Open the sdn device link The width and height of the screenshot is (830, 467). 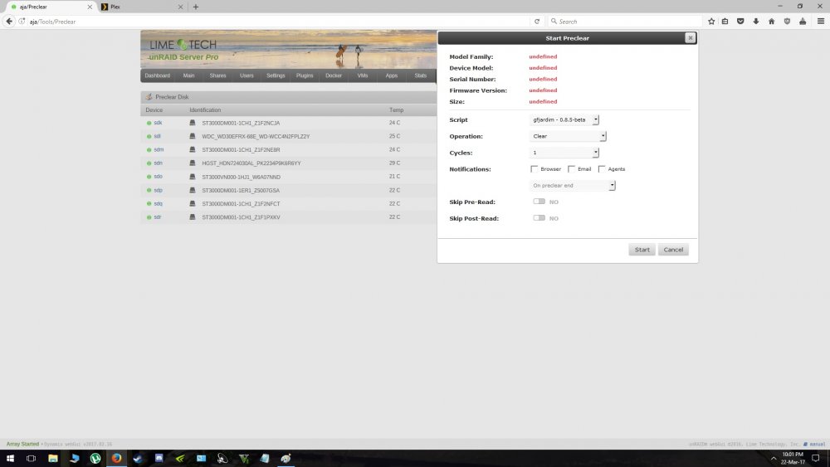pyautogui.click(x=159, y=163)
